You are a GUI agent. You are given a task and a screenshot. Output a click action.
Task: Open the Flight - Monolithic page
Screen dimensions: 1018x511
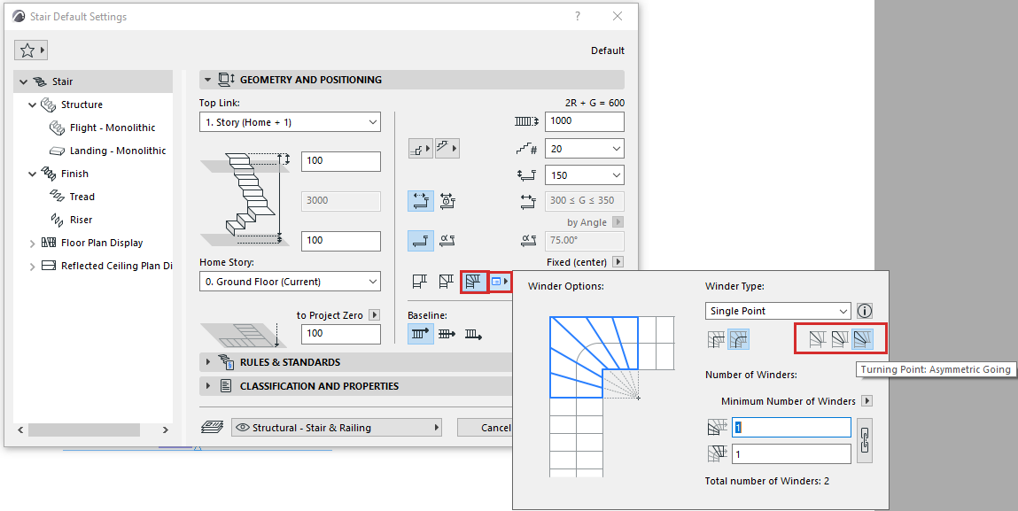pos(113,128)
